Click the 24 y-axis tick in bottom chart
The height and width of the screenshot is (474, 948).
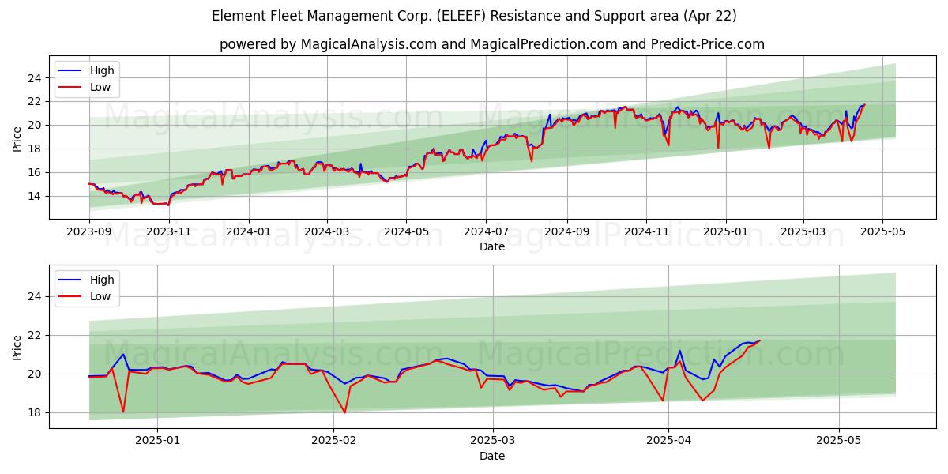[x=35, y=296]
